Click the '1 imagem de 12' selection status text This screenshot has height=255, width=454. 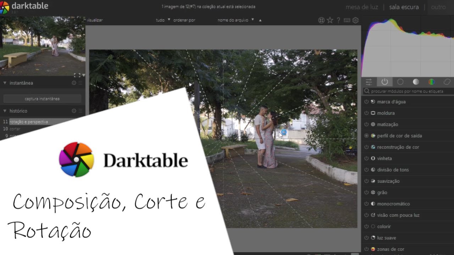click(208, 7)
